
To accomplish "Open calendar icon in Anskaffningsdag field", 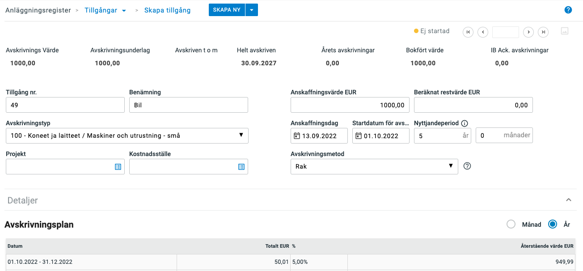I will pos(297,136).
